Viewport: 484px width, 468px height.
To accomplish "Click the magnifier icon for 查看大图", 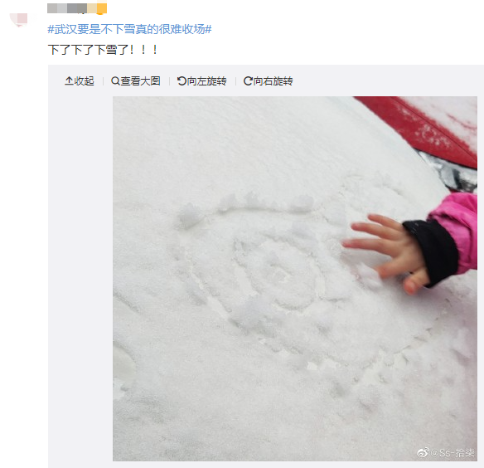I will click(x=115, y=81).
